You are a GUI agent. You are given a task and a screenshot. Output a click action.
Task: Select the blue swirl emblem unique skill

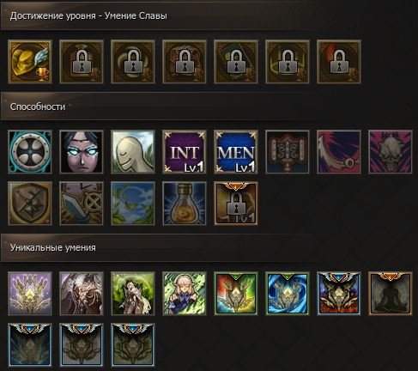[x=288, y=294]
